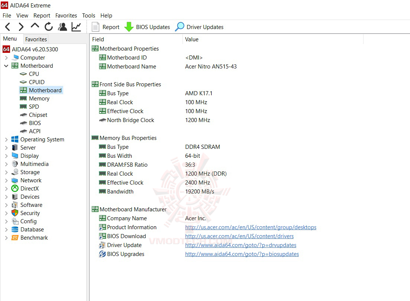
Task: Expand the Network tree node
Action: 6,180
